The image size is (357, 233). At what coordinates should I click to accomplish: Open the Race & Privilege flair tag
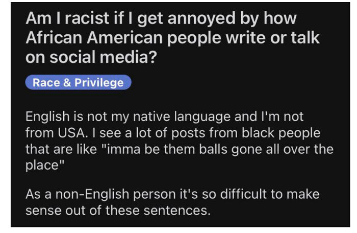(x=78, y=82)
